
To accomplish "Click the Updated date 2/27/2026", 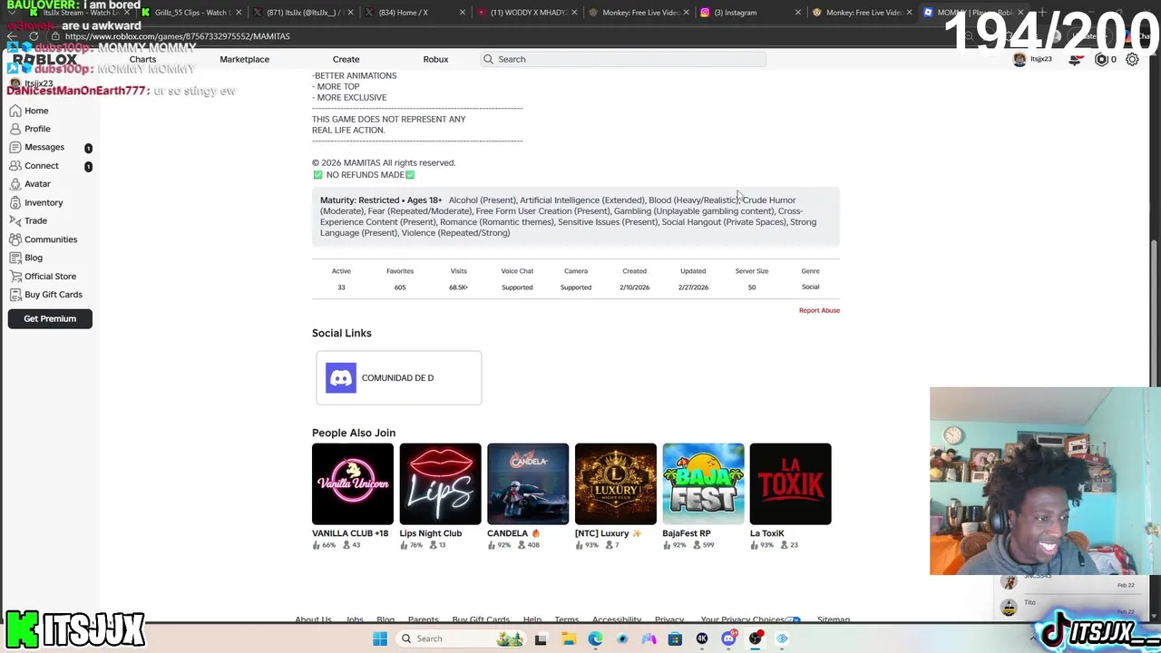I will [693, 288].
